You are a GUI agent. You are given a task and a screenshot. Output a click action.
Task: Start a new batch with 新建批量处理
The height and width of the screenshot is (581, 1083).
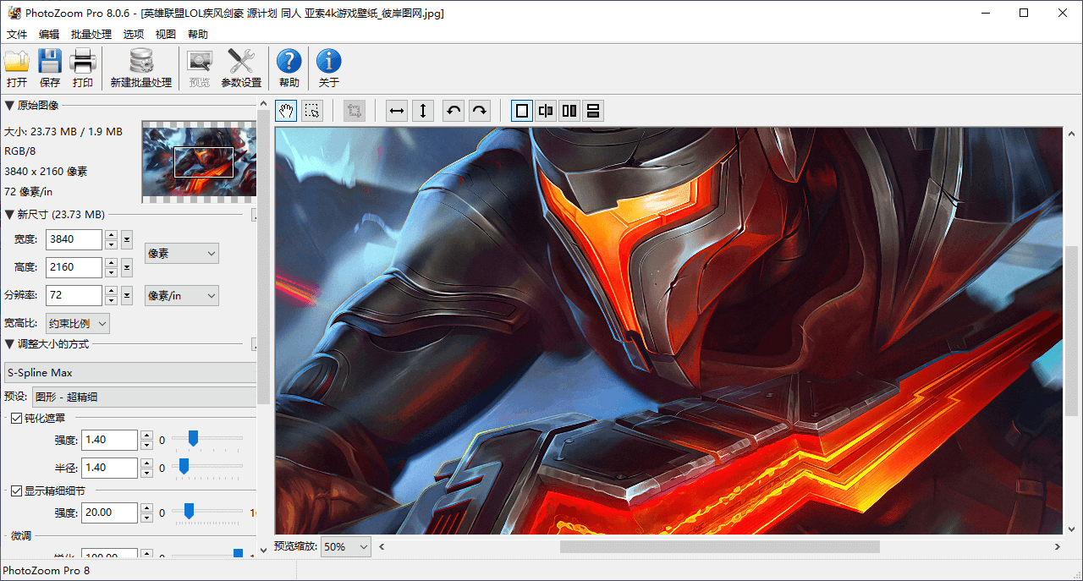point(141,69)
